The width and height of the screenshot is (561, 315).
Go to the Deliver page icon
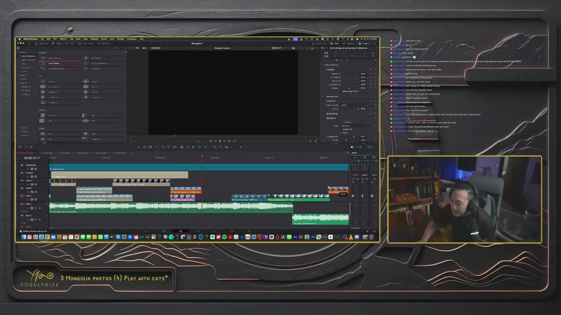248,231
